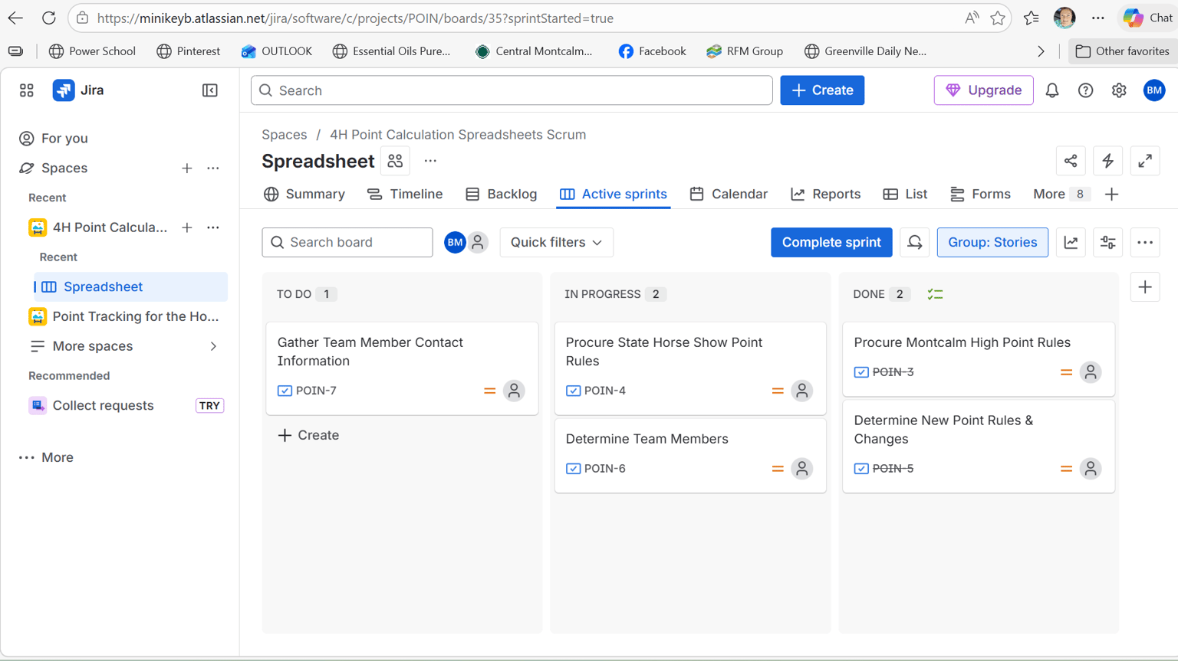
Task: Click the browser refresh button
Action: point(49,18)
